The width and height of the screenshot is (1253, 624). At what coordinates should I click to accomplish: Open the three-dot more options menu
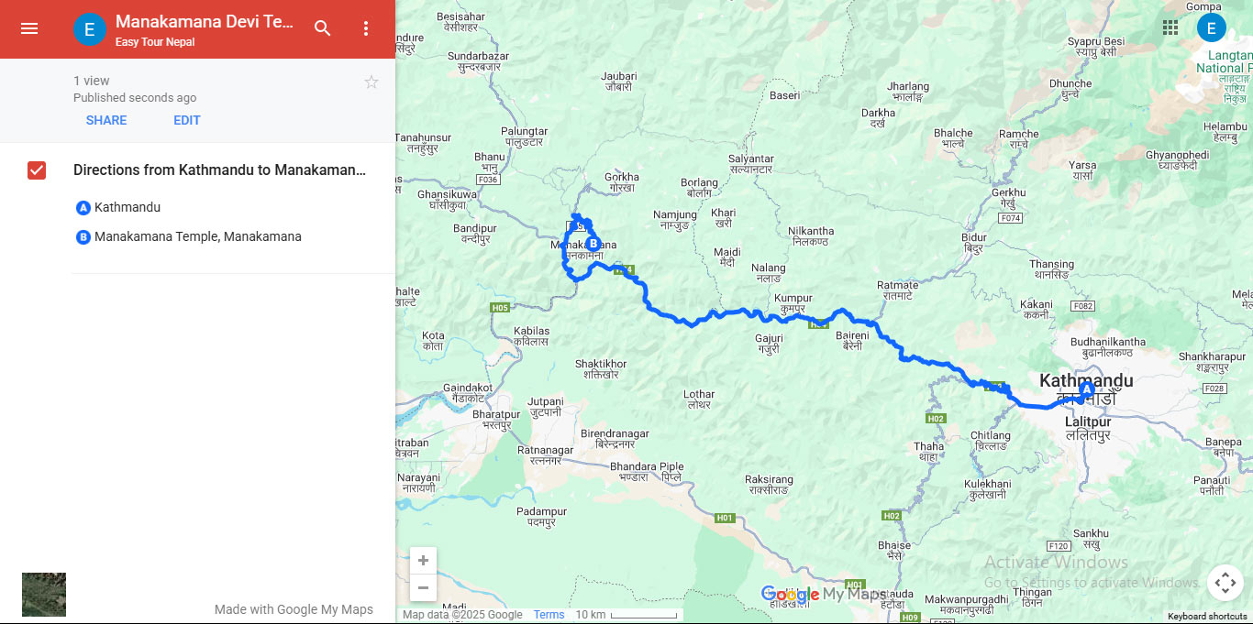click(366, 28)
